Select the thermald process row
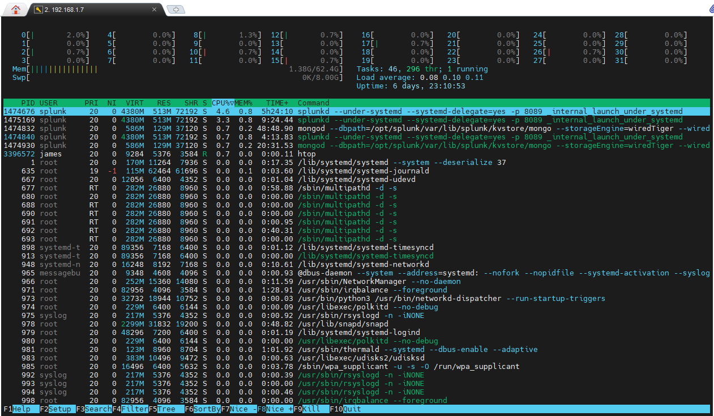Viewport: 714px width, 416px height. (357, 350)
